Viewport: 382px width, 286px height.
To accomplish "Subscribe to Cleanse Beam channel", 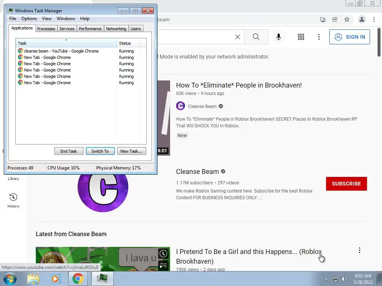I will [347, 184].
